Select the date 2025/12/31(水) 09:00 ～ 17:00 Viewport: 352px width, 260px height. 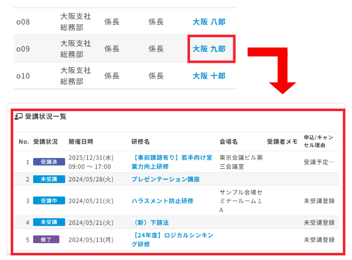point(91,162)
